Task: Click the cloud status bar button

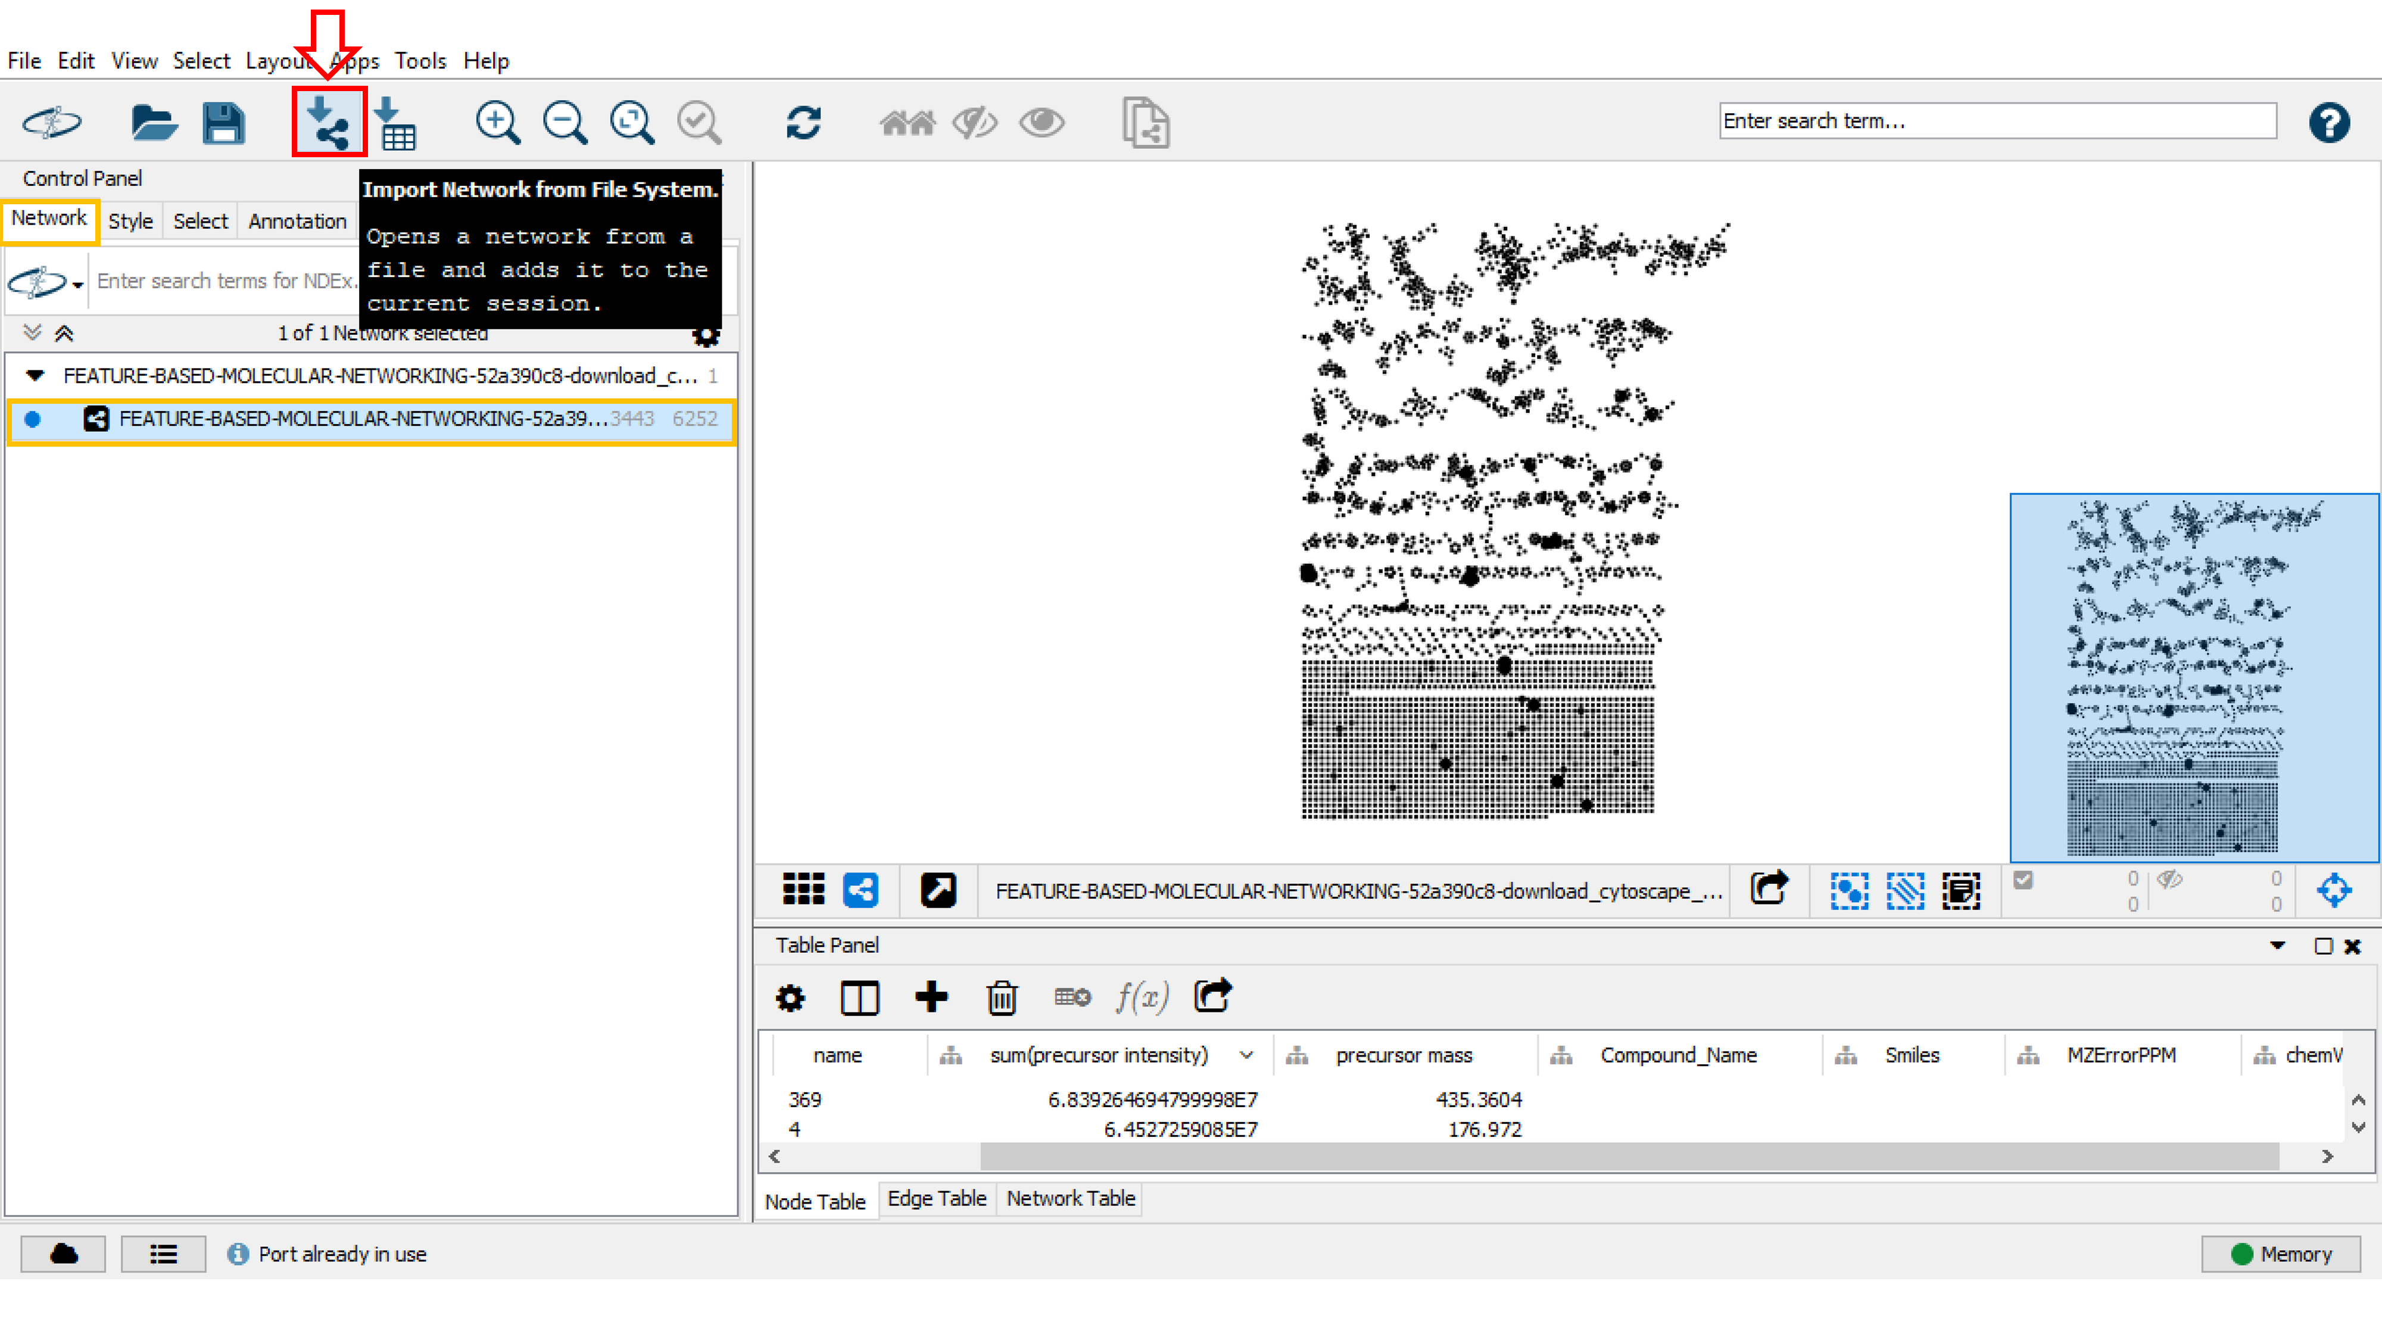Action: click(x=63, y=1253)
